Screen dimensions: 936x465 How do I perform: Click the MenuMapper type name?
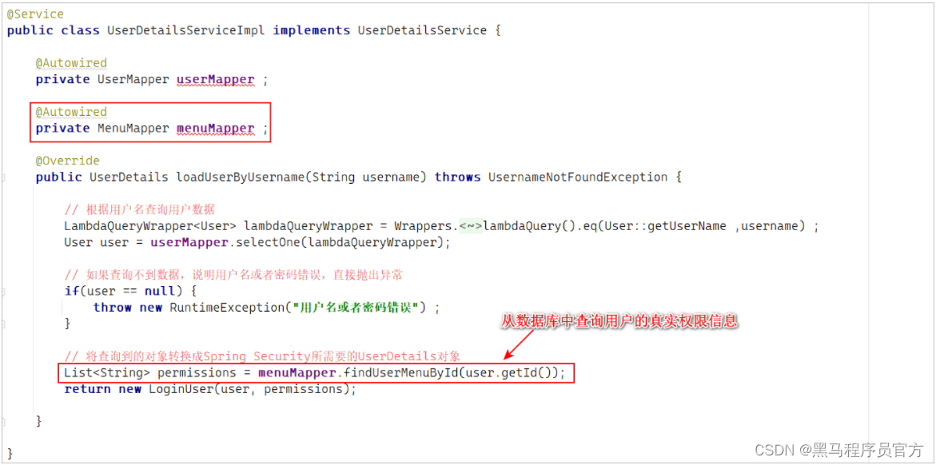pyautogui.click(x=133, y=129)
